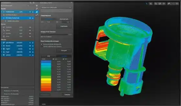181x106 pixels.
Task: Switch to the tab right of the RGB tab
Action: (64, 56)
